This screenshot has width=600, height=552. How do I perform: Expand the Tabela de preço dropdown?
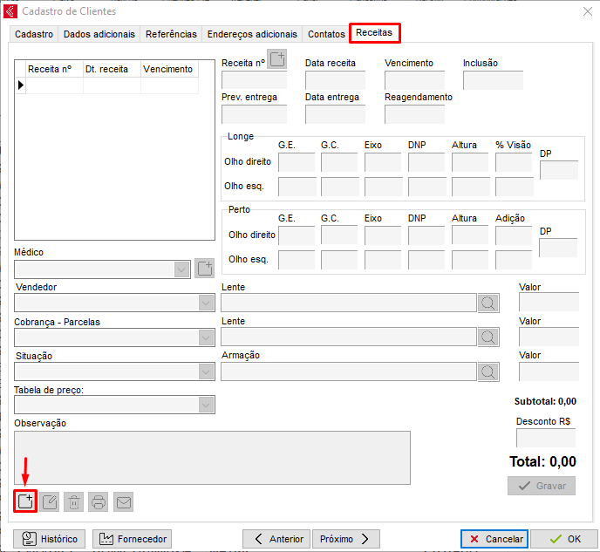pos(207,404)
